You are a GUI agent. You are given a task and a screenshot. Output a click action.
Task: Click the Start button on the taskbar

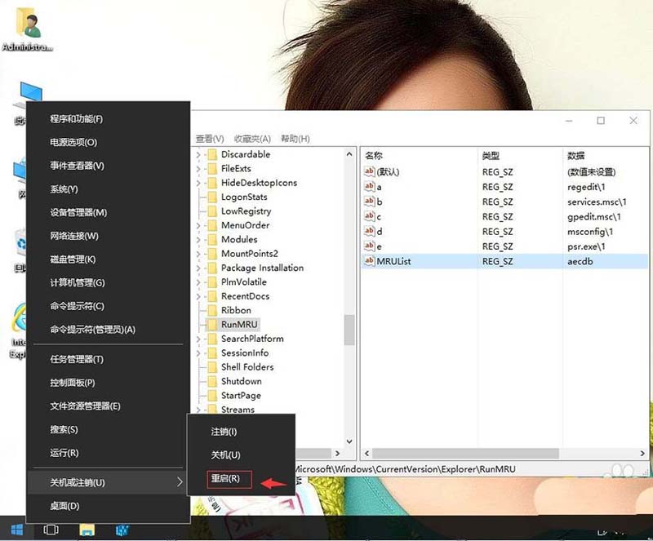pyautogui.click(x=16, y=531)
